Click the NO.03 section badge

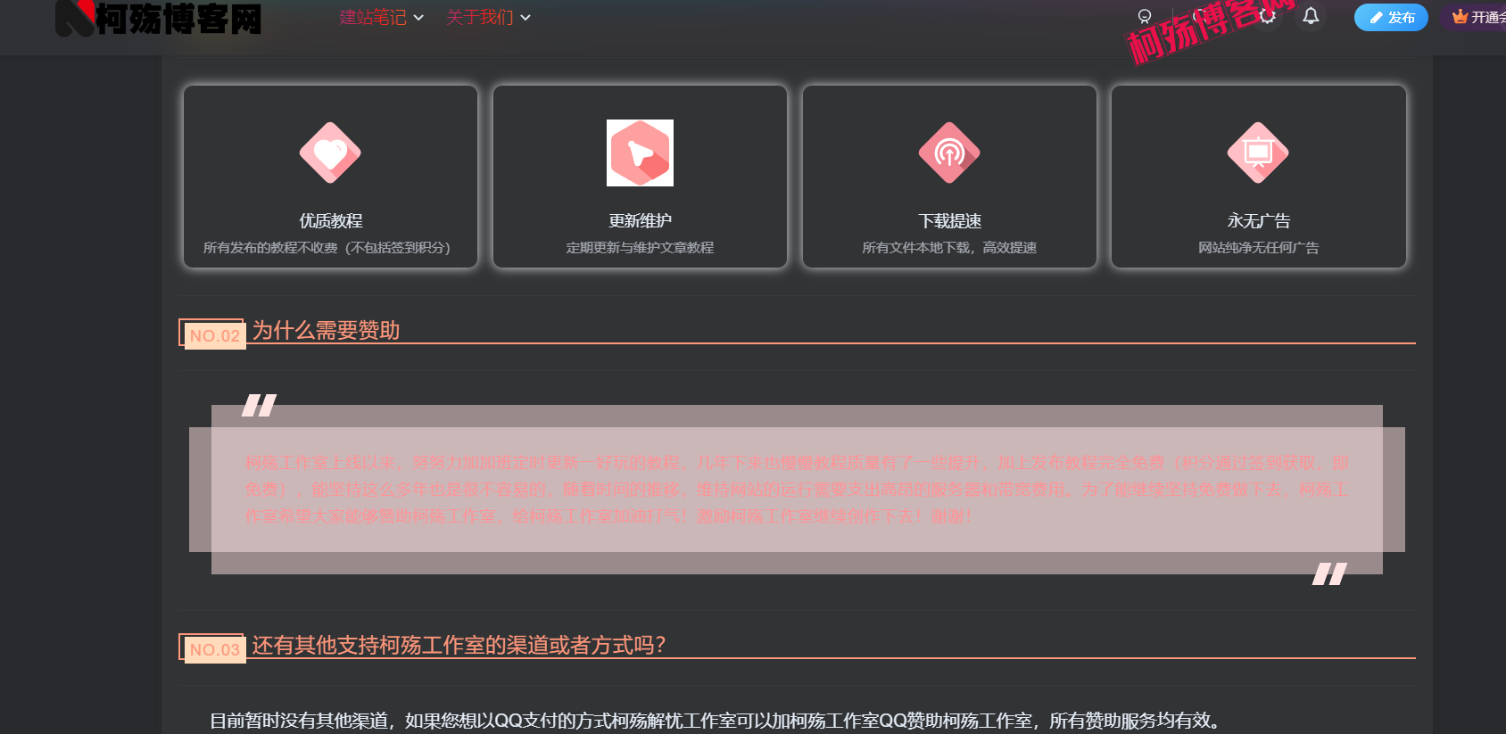[212, 648]
